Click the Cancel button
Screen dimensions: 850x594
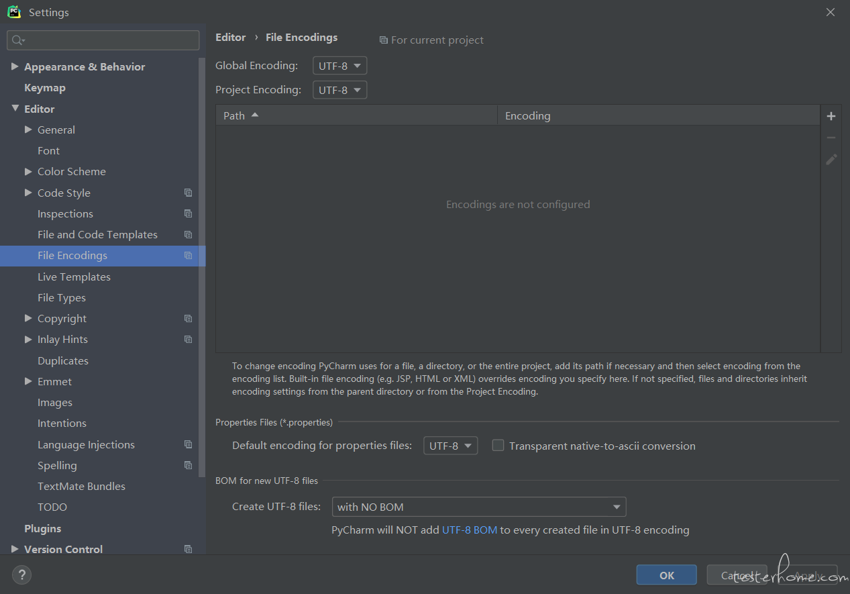737,575
